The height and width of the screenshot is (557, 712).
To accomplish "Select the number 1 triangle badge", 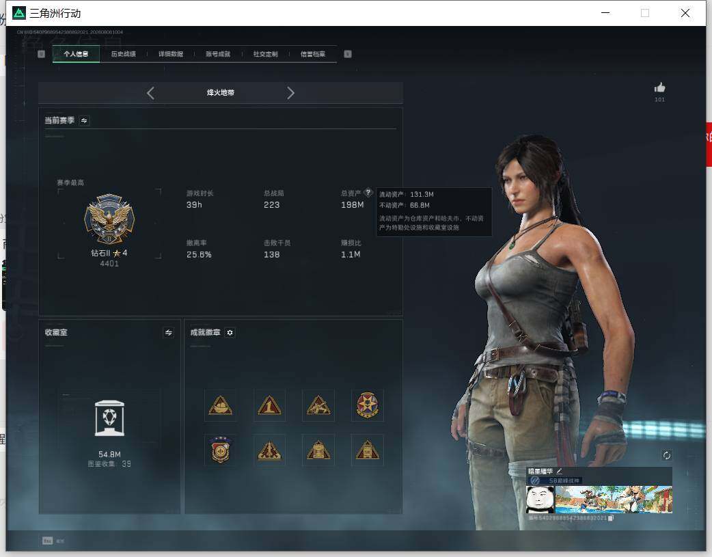I will pos(269,405).
